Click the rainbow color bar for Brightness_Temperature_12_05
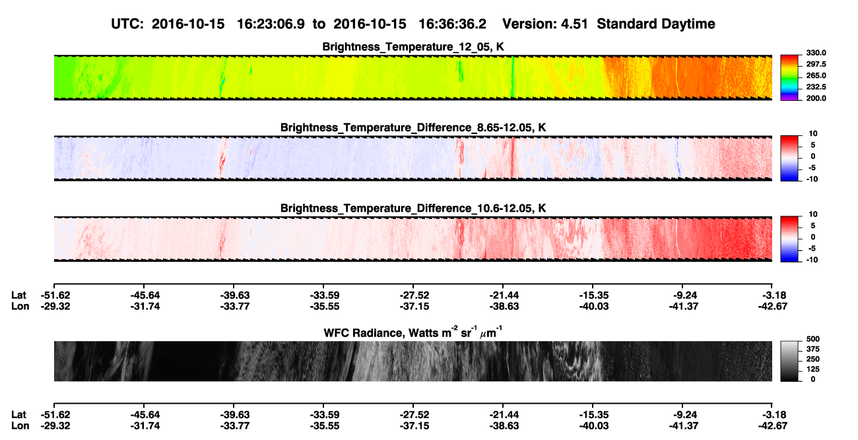 coord(789,78)
